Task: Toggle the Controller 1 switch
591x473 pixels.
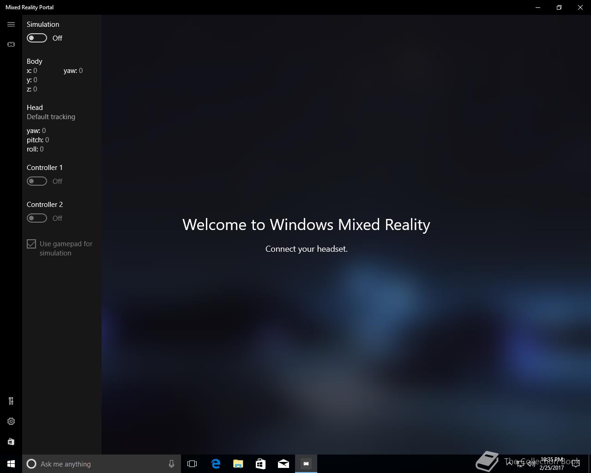Action: 37,181
